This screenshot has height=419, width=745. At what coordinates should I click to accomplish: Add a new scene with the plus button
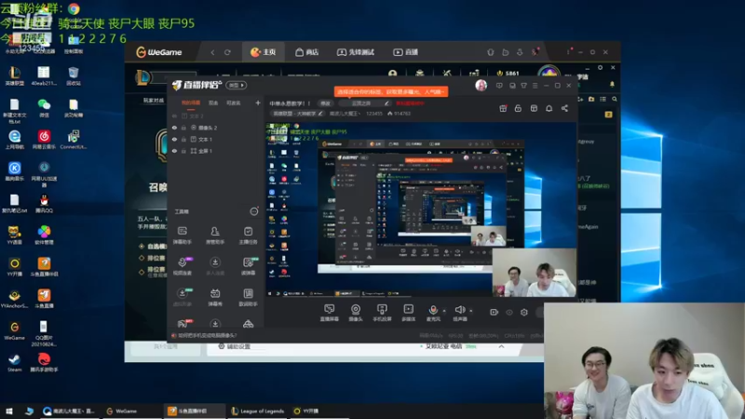(258, 102)
